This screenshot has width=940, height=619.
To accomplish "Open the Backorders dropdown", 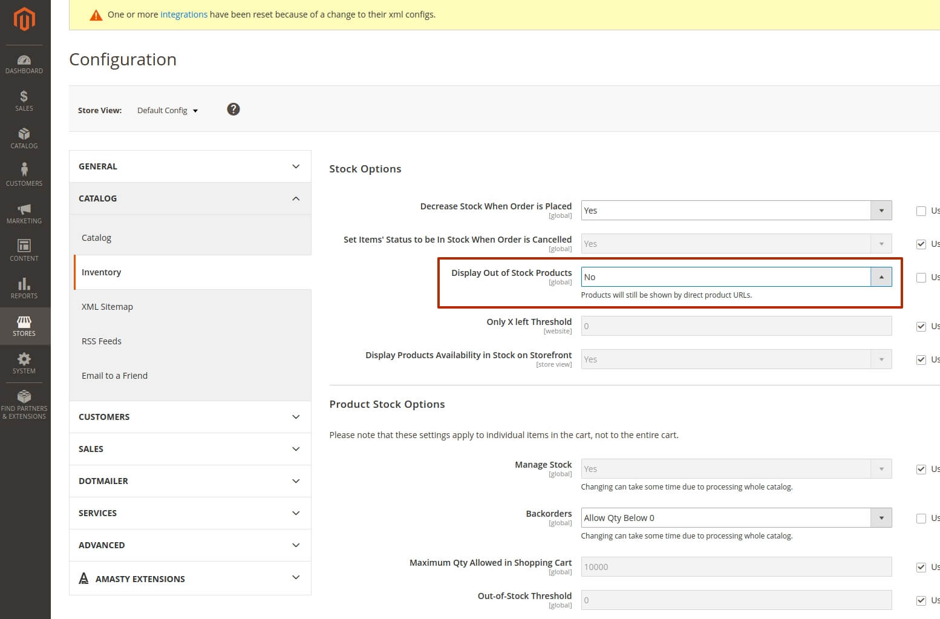I will tap(736, 518).
